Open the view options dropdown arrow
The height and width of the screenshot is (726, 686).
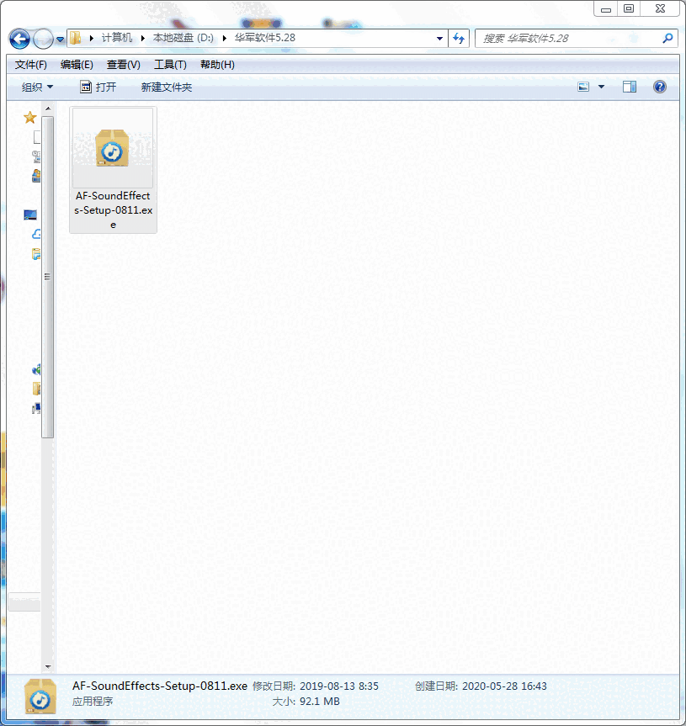tap(601, 87)
